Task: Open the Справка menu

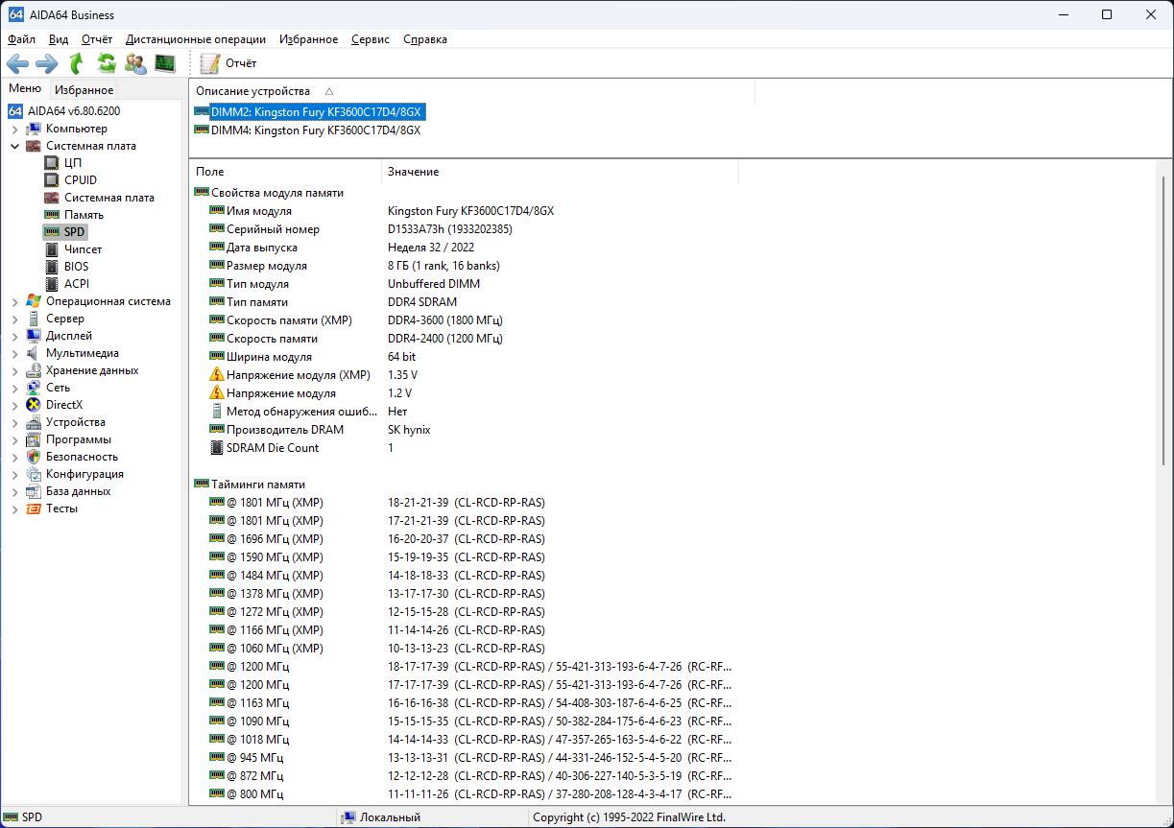Action: (425, 39)
